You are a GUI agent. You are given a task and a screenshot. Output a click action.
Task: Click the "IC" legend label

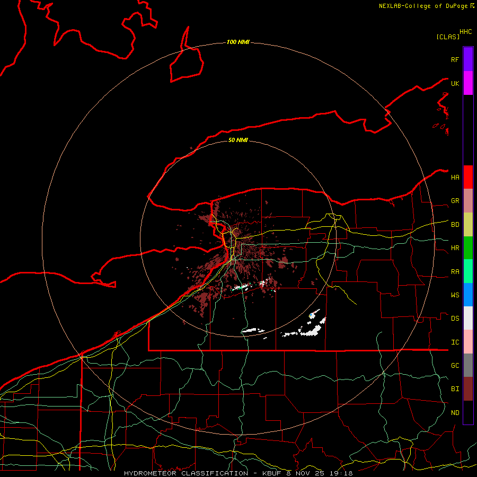click(x=455, y=342)
